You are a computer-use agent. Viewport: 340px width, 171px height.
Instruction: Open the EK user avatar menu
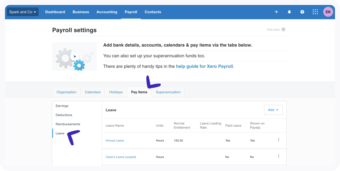[x=328, y=12]
